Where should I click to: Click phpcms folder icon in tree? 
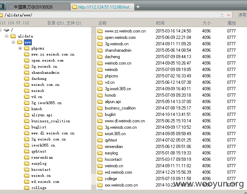click(x=26, y=48)
